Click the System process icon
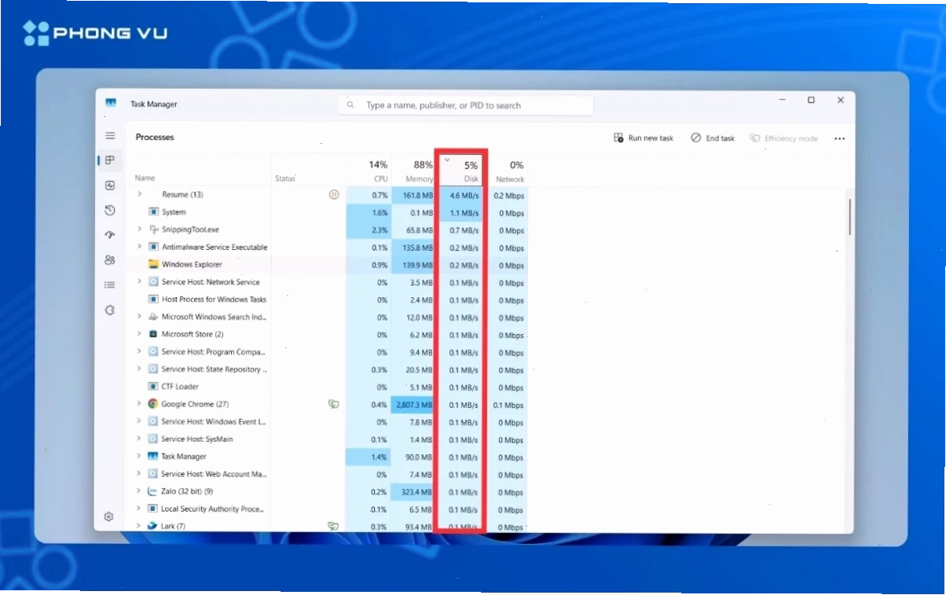 tap(153, 212)
